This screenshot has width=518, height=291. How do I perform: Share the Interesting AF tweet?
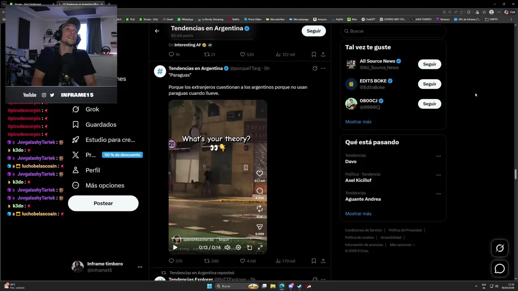point(323,54)
